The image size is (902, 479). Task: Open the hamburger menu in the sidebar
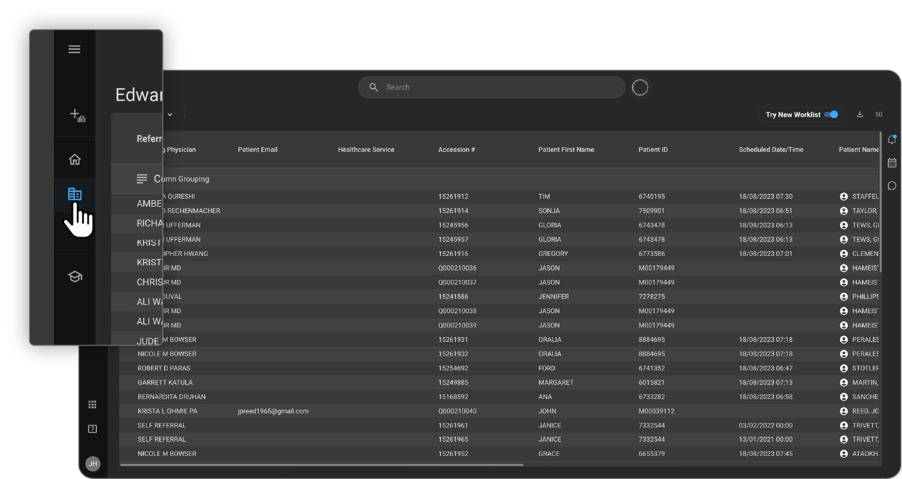point(75,49)
